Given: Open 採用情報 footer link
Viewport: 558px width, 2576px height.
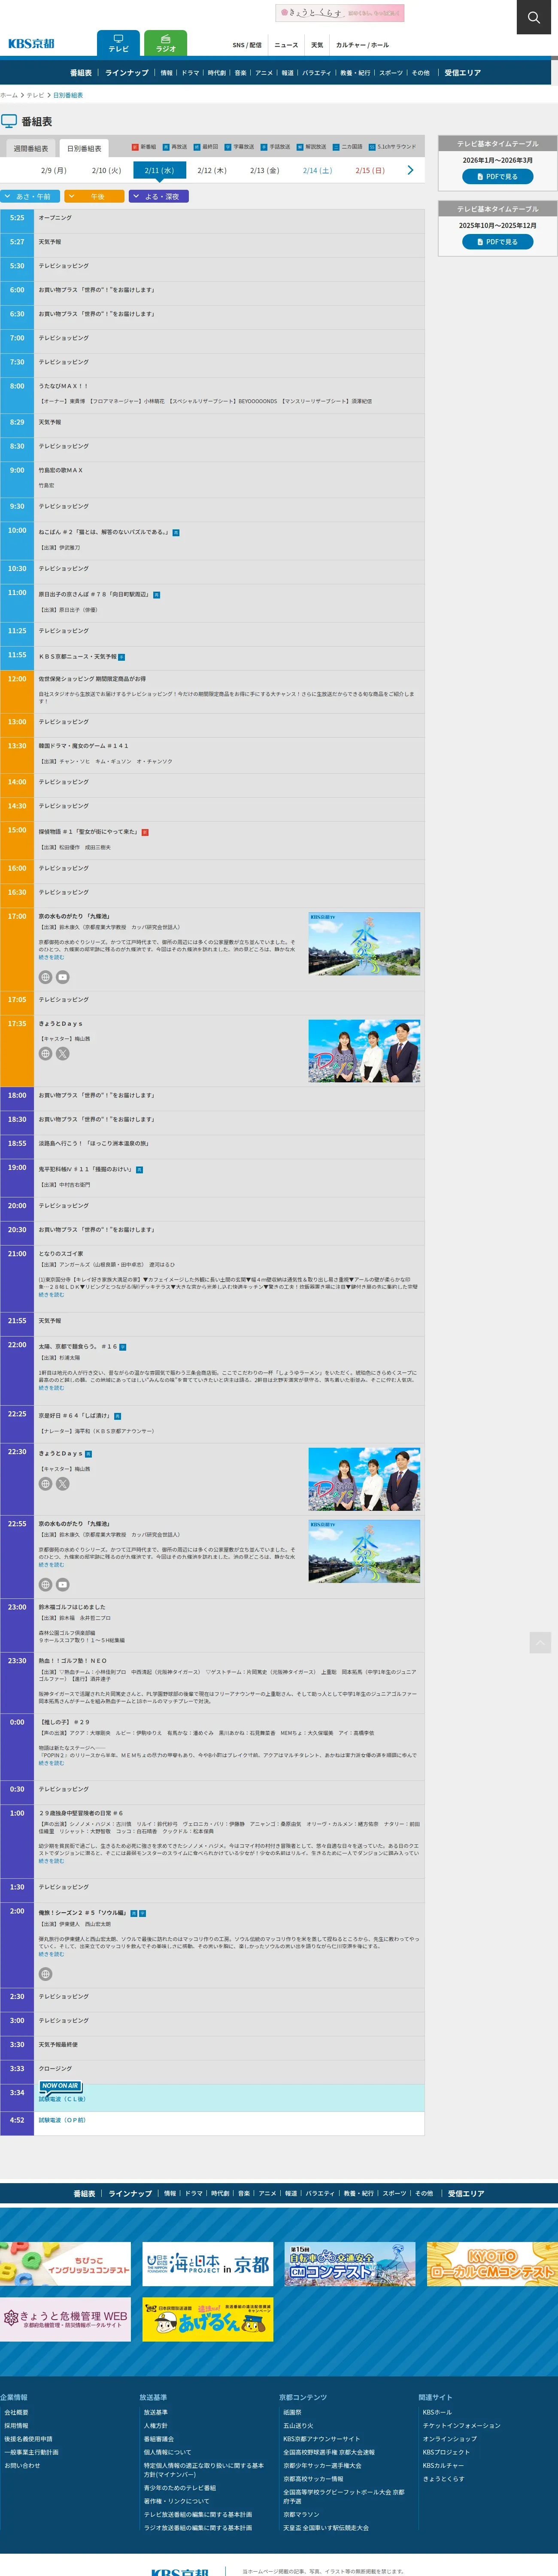Looking at the screenshot, I should click(16, 2425).
